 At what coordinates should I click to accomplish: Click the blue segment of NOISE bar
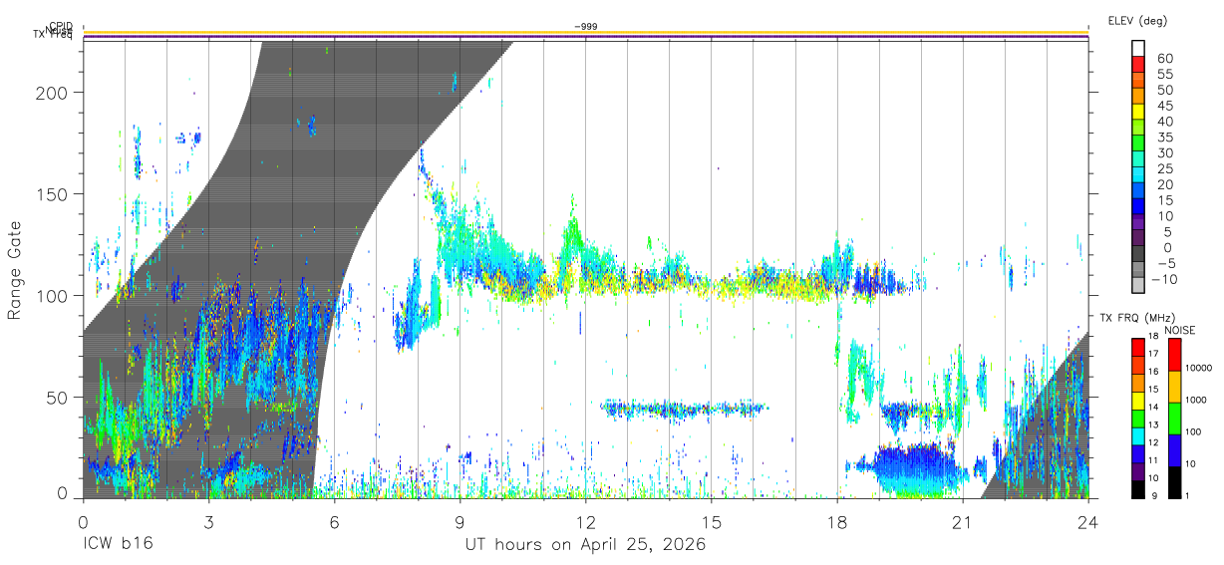tap(1175, 449)
